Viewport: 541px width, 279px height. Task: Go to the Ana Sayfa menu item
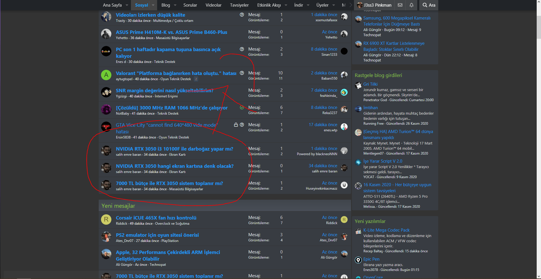click(112, 5)
